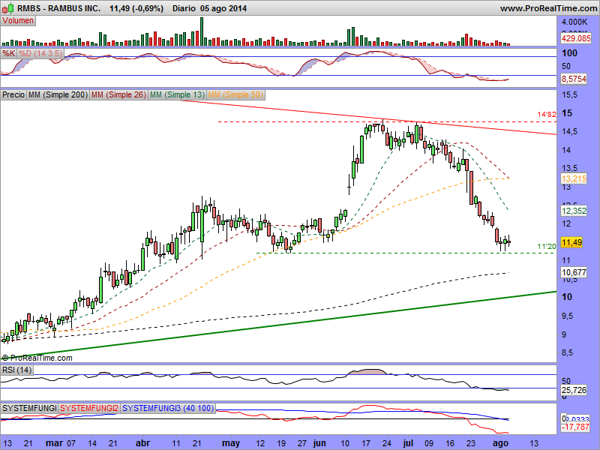The height and width of the screenshot is (450, 600).
Task: Click the 4.000K volume scale label
Action: (574, 22)
